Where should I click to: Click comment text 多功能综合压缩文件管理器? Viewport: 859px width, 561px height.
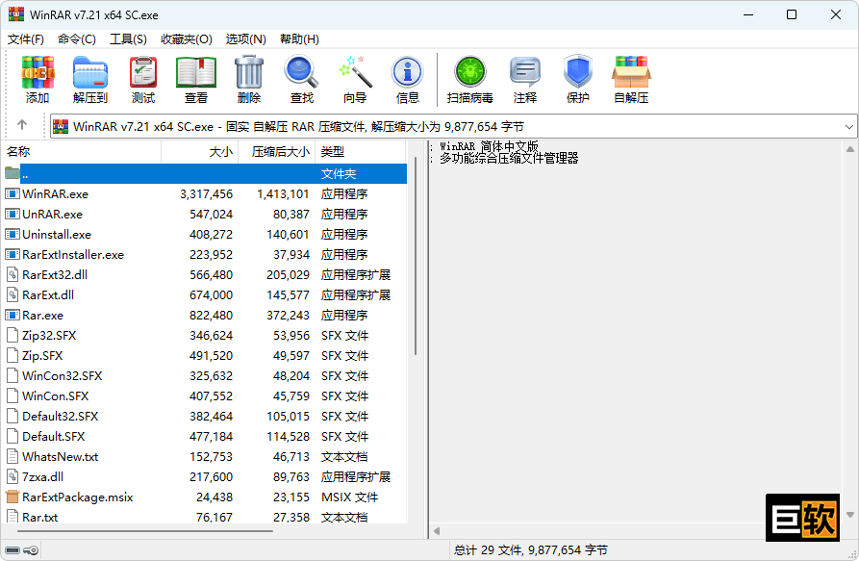509,159
